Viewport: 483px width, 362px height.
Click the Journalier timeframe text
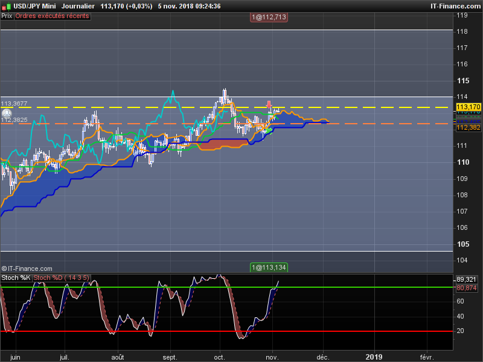point(78,6)
